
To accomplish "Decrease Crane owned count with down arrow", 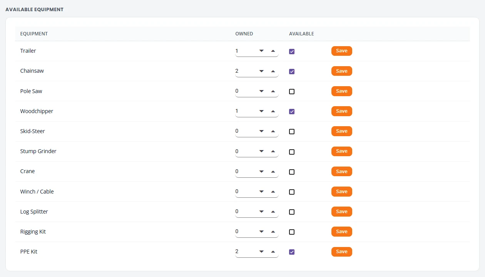I will [262, 172].
